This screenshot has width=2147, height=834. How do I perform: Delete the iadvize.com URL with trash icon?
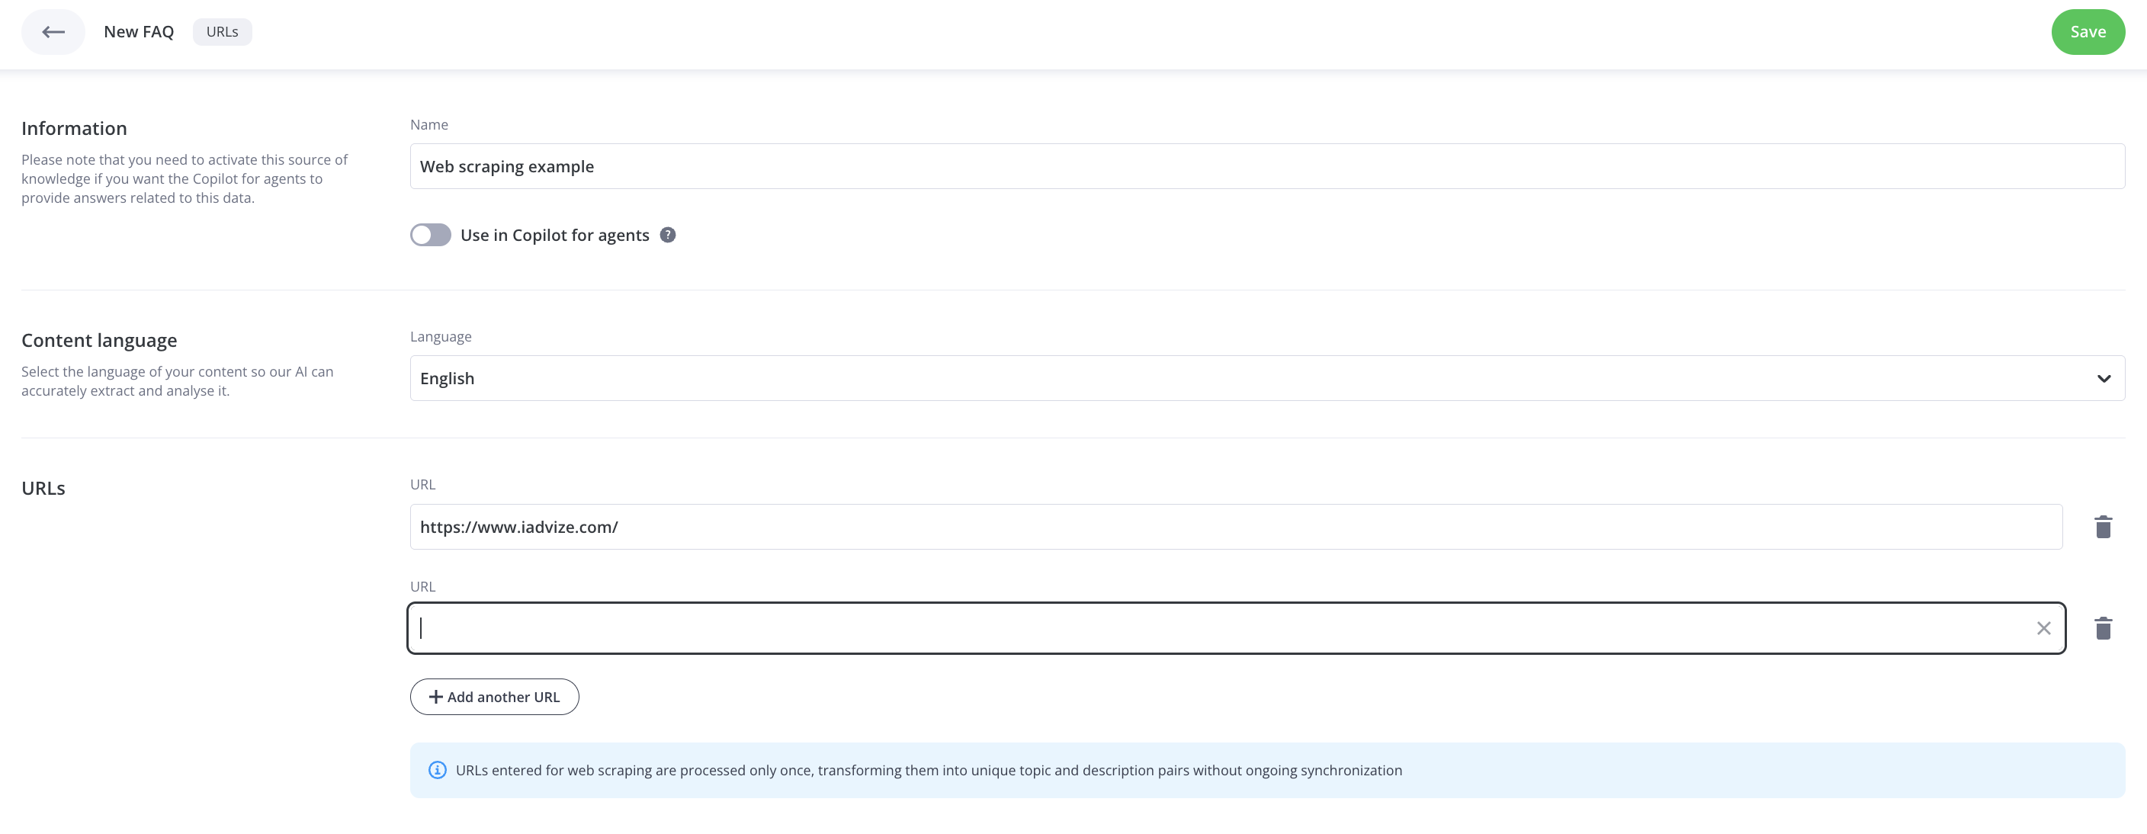pos(2103,527)
